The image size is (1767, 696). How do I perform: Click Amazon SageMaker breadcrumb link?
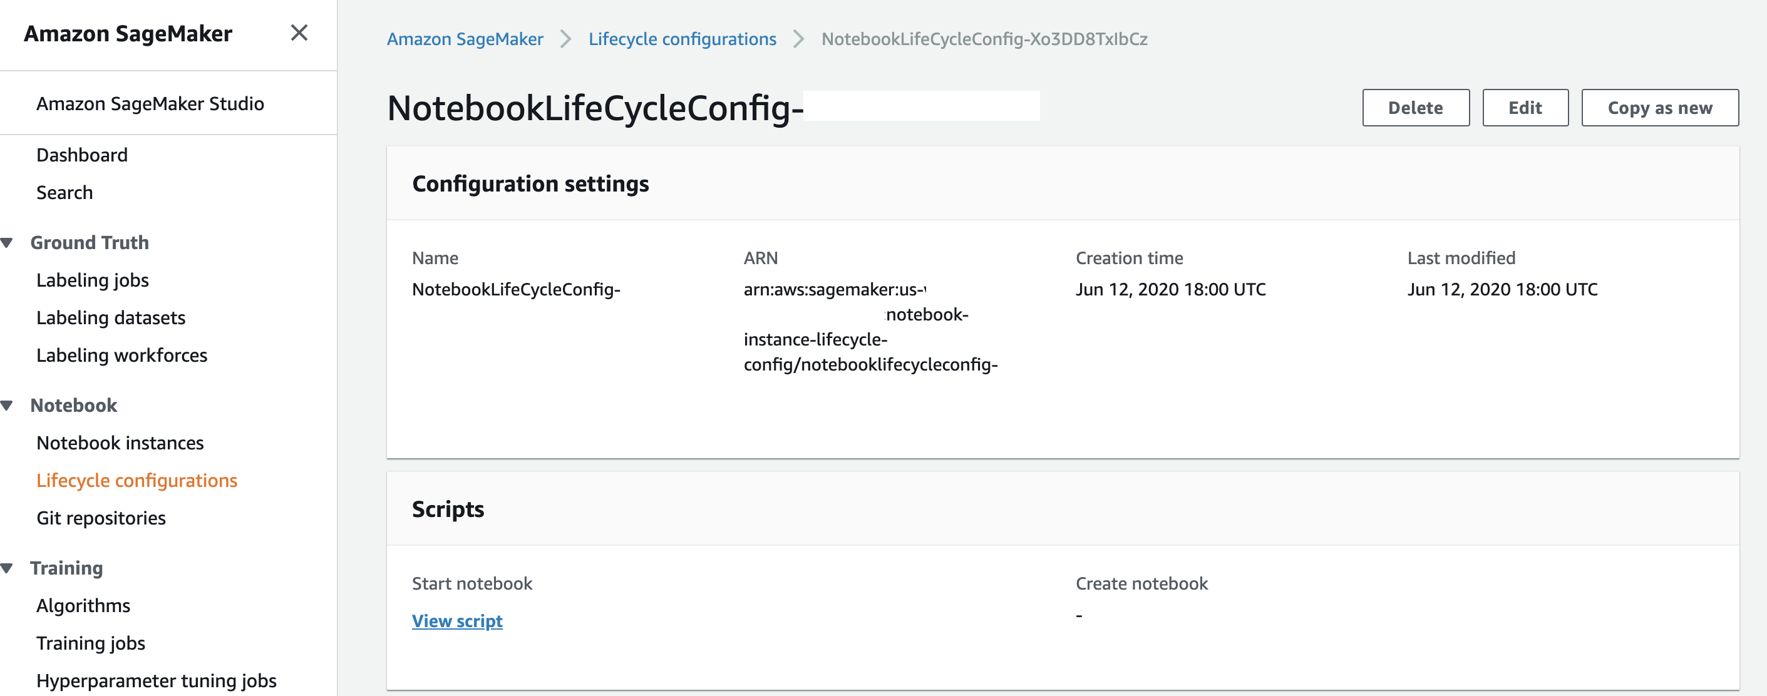tap(465, 39)
